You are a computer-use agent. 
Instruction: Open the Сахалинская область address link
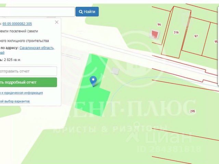click(x=37, y=48)
